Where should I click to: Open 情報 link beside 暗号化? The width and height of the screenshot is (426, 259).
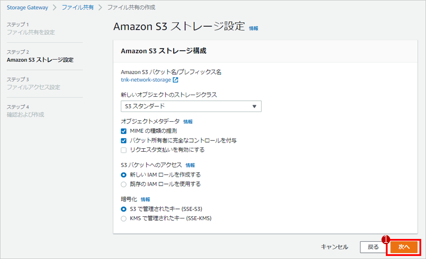[x=145, y=200]
